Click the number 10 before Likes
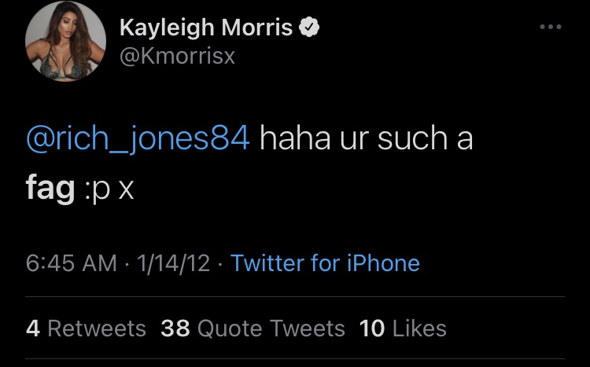 (x=372, y=328)
